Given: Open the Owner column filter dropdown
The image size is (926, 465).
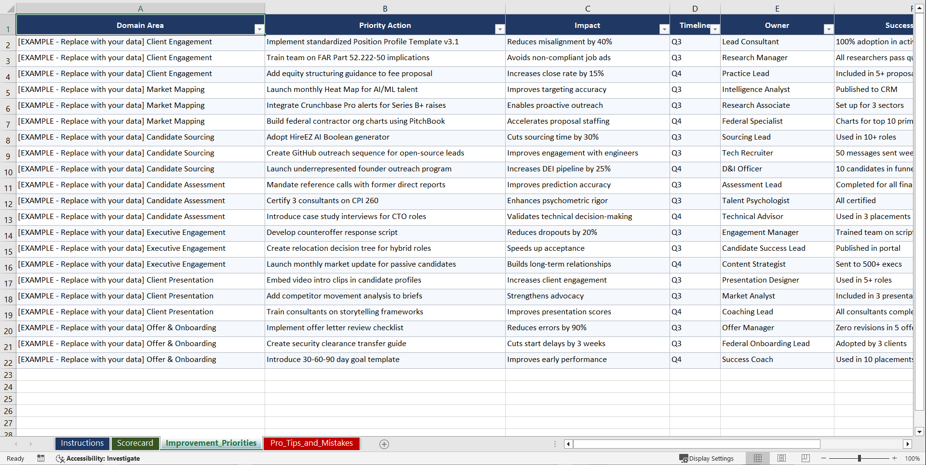Looking at the screenshot, I should click(828, 29).
